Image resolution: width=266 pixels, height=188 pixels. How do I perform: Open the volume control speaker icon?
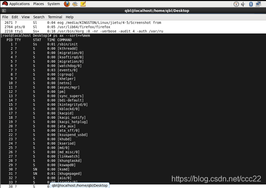pyautogui.click(x=243, y=4)
